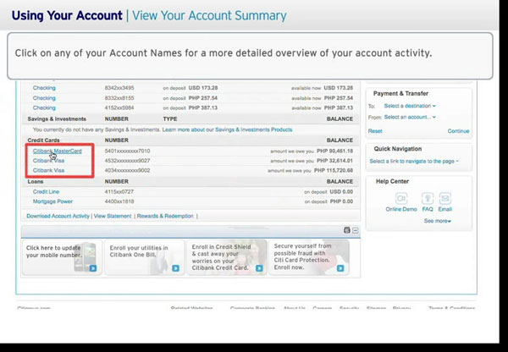
Task: Click the arrow icon on the Citi Card Protection card
Action: (x=340, y=268)
